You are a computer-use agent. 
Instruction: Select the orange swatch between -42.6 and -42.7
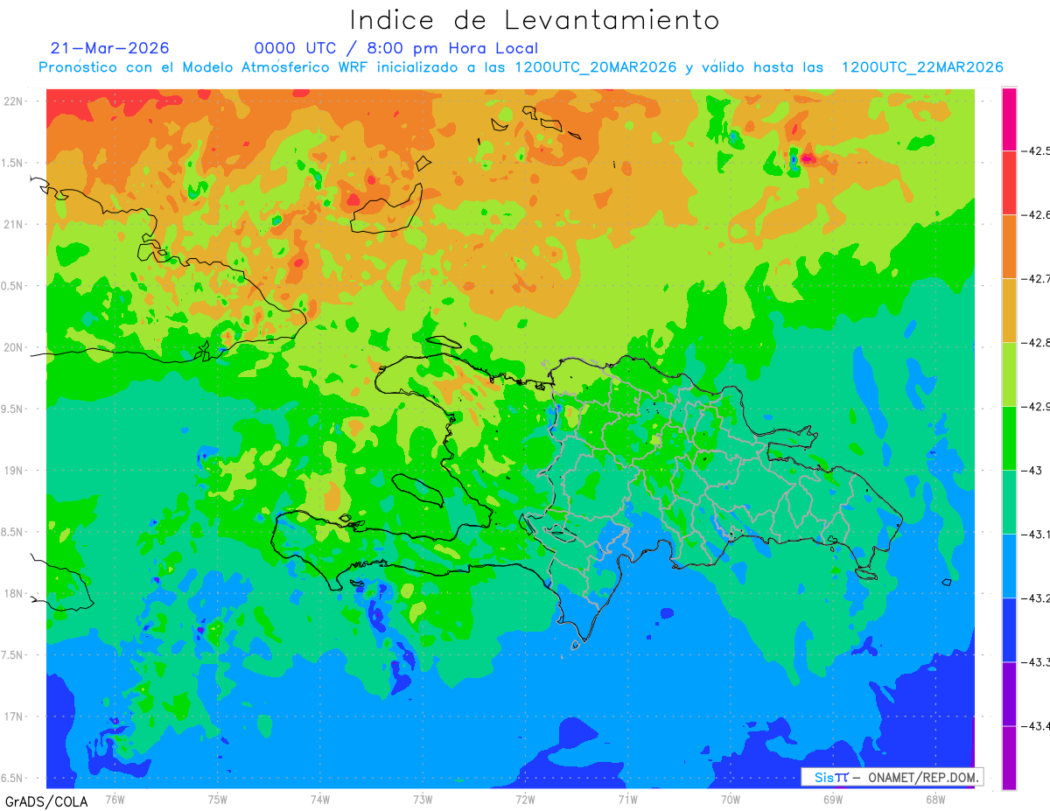coord(1009,246)
